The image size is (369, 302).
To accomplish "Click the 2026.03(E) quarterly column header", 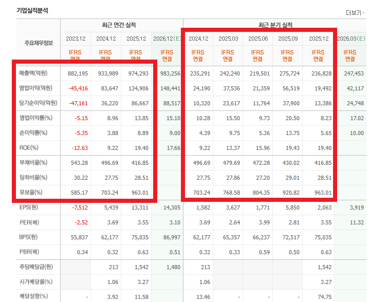I will pos(350,39).
